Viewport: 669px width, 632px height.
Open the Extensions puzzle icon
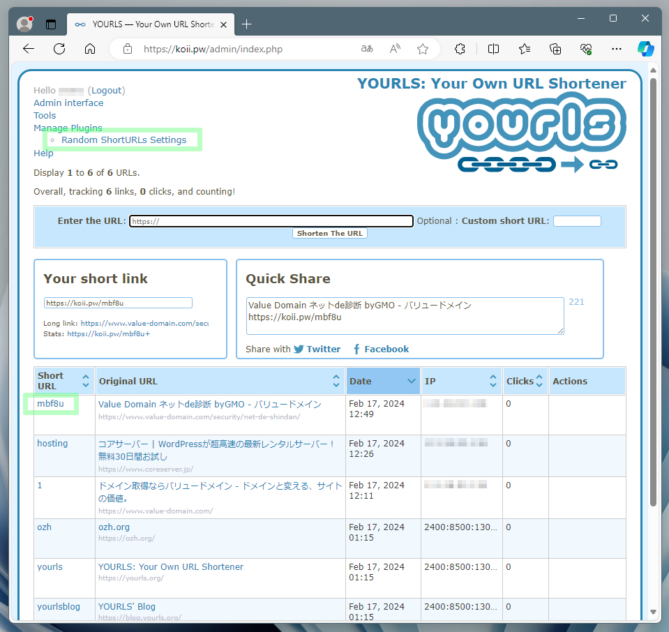(460, 49)
